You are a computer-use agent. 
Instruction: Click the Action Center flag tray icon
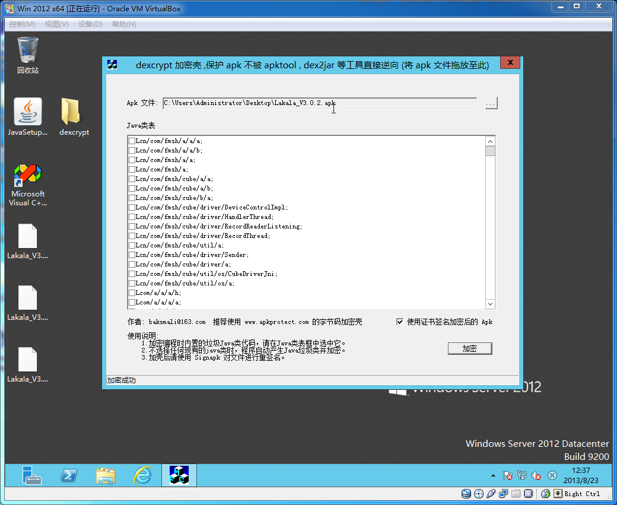[x=508, y=475]
